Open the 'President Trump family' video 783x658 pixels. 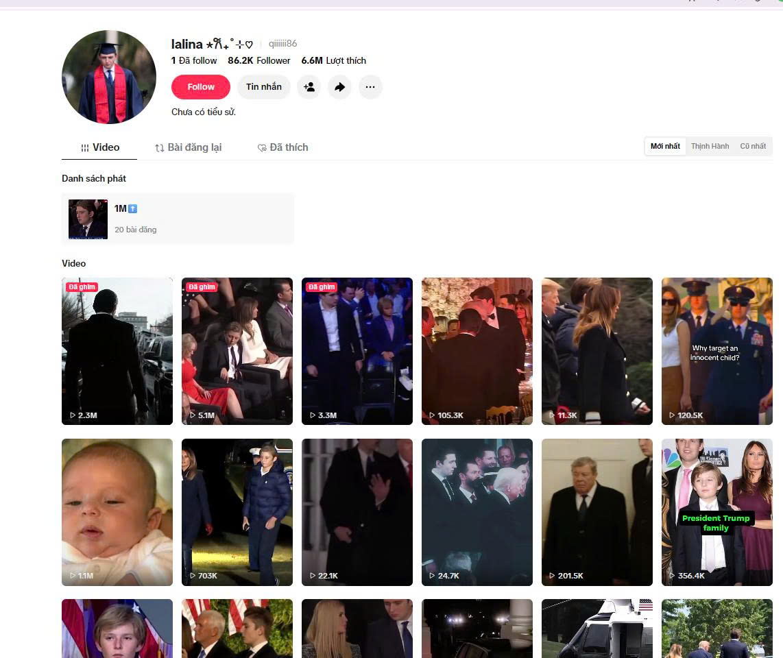(x=717, y=512)
